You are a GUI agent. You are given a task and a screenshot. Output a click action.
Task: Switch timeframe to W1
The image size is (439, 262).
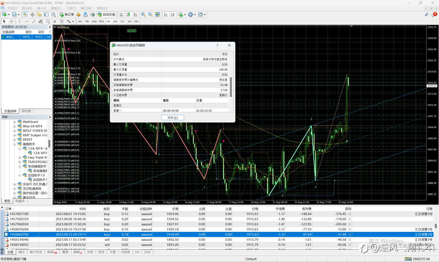pos(129,21)
